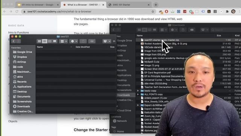Click red Opera-style extension icon
The height and width of the screenshot is (136, 241).
tap(166, 11)
